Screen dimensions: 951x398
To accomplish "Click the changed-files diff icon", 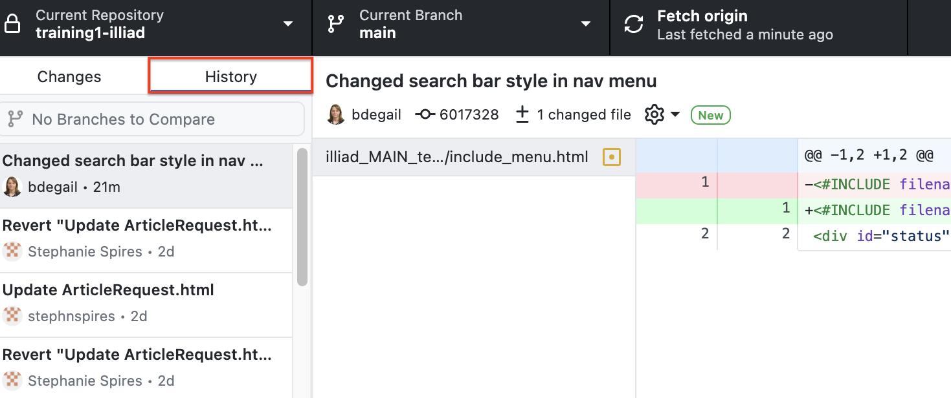I will (522, 114).
